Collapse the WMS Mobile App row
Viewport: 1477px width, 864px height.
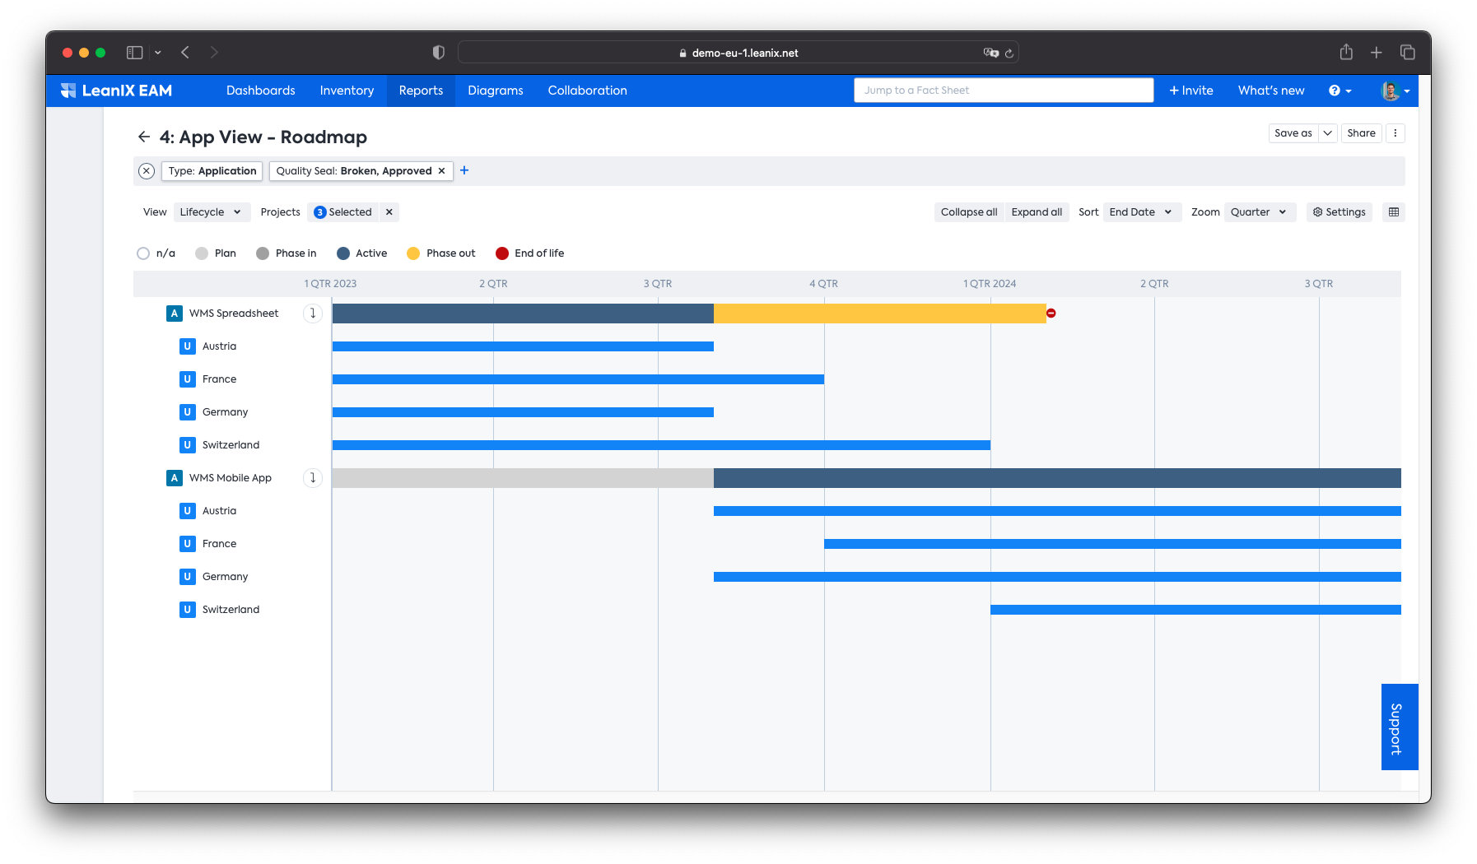[x=313, y=478]
